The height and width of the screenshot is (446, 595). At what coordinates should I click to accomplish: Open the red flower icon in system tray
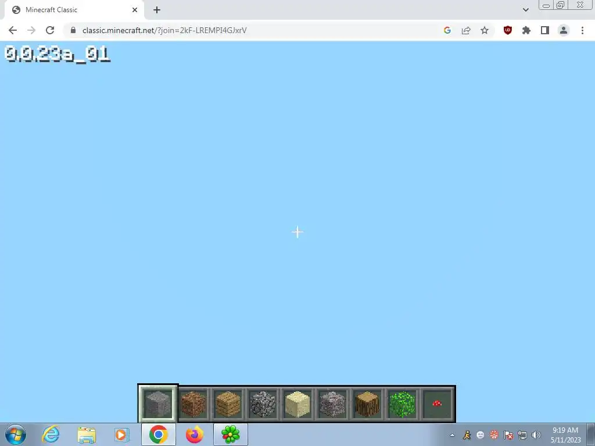(494, 435)
